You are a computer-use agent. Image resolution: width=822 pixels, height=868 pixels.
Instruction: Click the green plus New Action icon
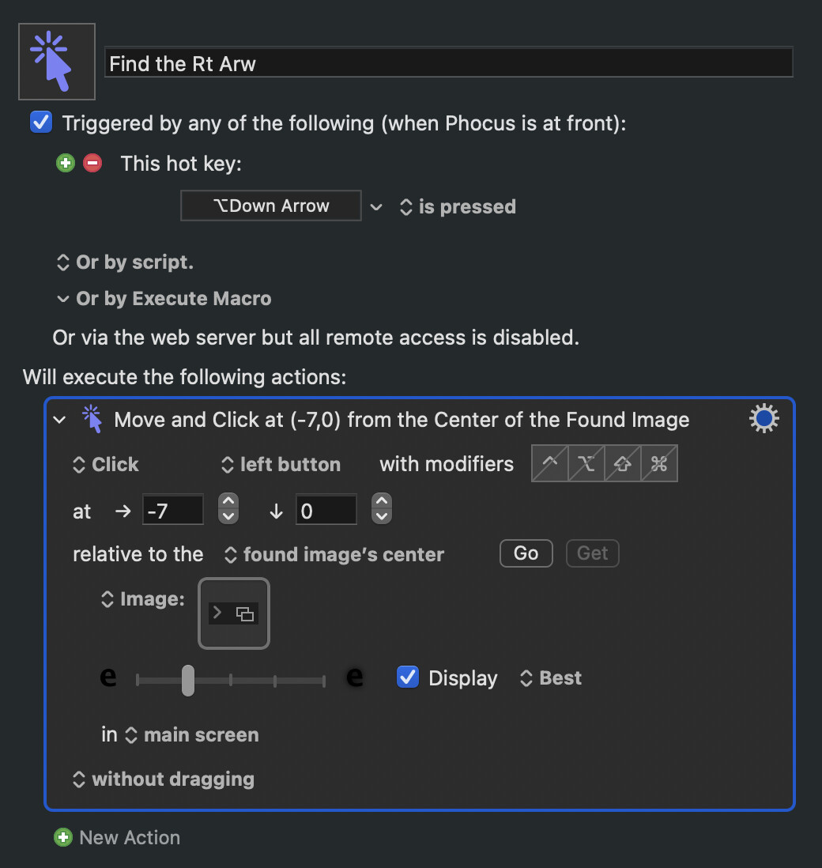[x=63, y=837]
